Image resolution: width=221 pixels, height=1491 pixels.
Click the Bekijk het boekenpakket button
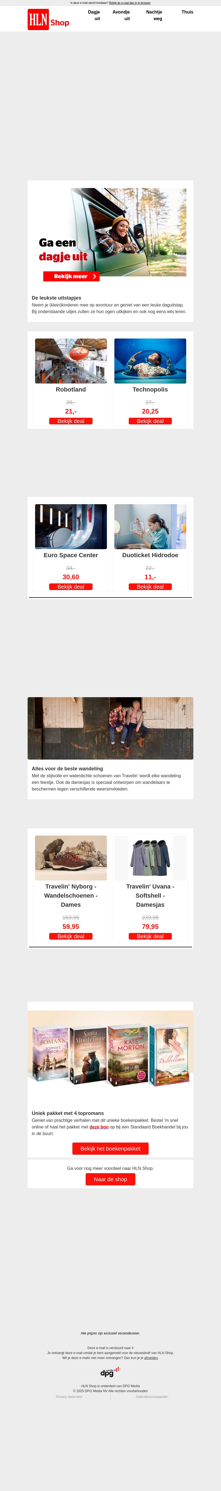pyautogui.click(x=110, y=1148)
